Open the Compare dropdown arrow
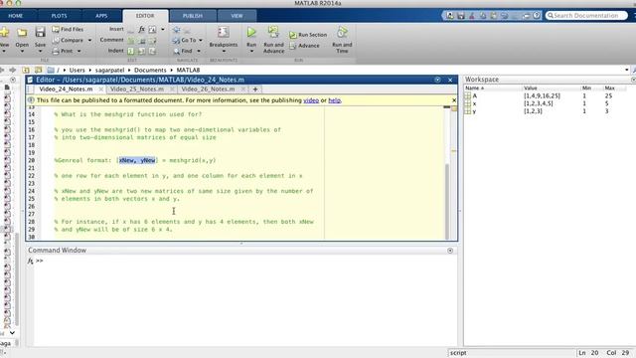 (89, 40)
